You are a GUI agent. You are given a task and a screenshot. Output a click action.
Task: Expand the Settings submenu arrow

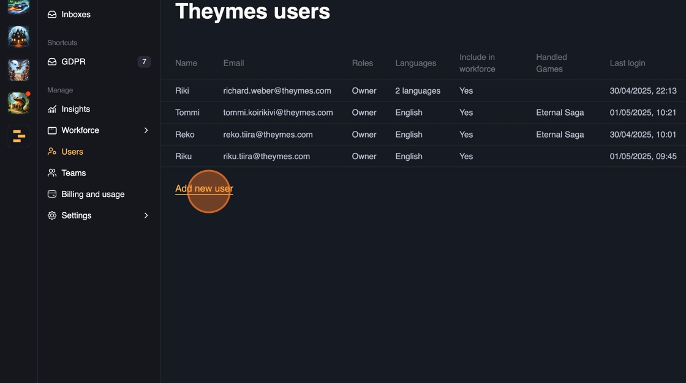pos(146,215)
